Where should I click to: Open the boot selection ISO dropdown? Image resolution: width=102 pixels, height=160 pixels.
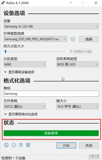pos(35,39)
